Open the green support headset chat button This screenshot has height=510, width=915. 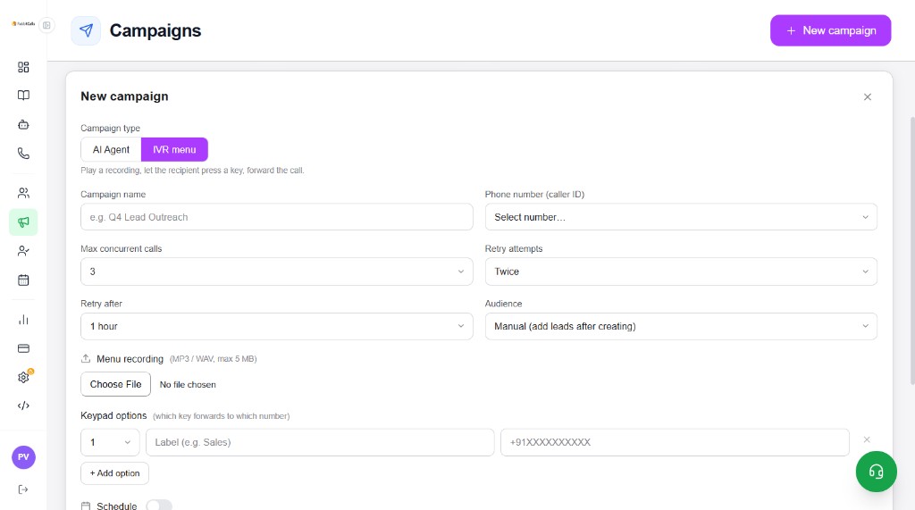[876, 472]
